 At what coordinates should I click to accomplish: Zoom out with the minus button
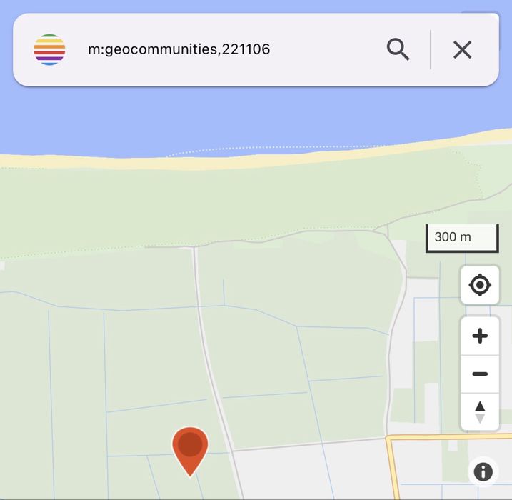(x=480, y=374)
